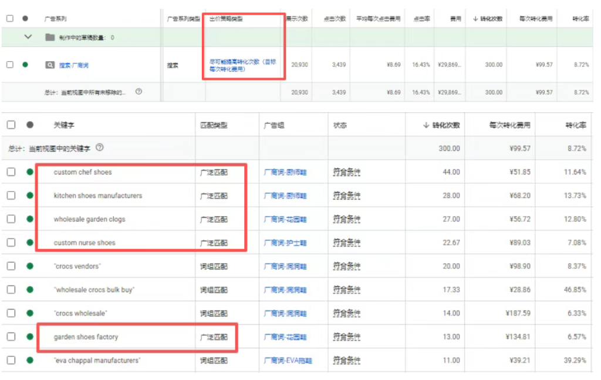Click the search campaign magnifier icon
Image resolution: width=601 pixels, height=380 pixels.
tap(50, 65)
